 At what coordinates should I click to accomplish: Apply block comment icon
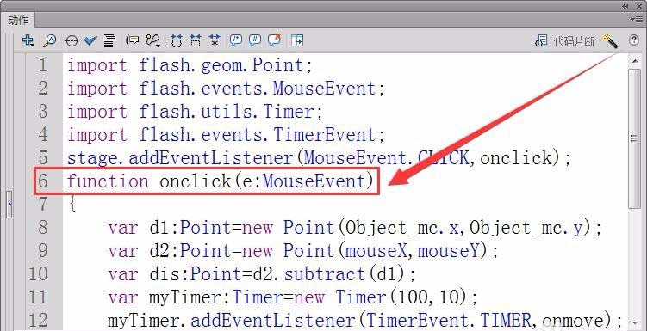point(235,40)
